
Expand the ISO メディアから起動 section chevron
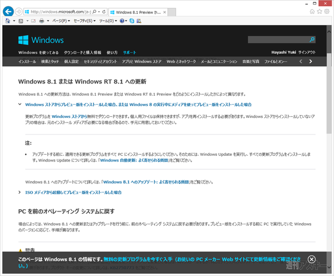(x=19, y=193)
